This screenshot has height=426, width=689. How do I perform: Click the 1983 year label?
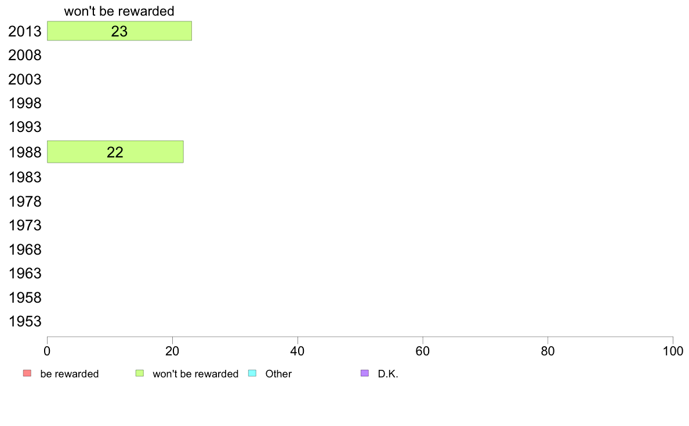tap(24, 177)
